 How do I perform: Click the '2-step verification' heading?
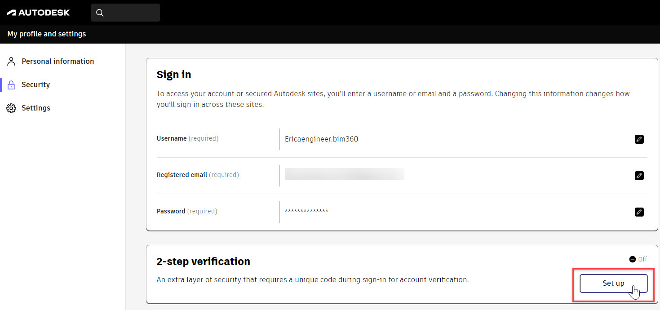coord(203,261)
